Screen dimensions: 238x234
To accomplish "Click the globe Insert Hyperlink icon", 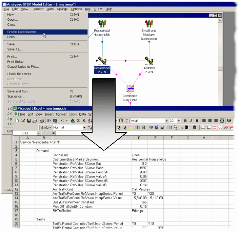I will 73,121.
